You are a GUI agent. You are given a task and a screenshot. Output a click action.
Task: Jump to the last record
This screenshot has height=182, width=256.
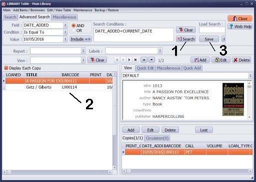tap(135, 60)
